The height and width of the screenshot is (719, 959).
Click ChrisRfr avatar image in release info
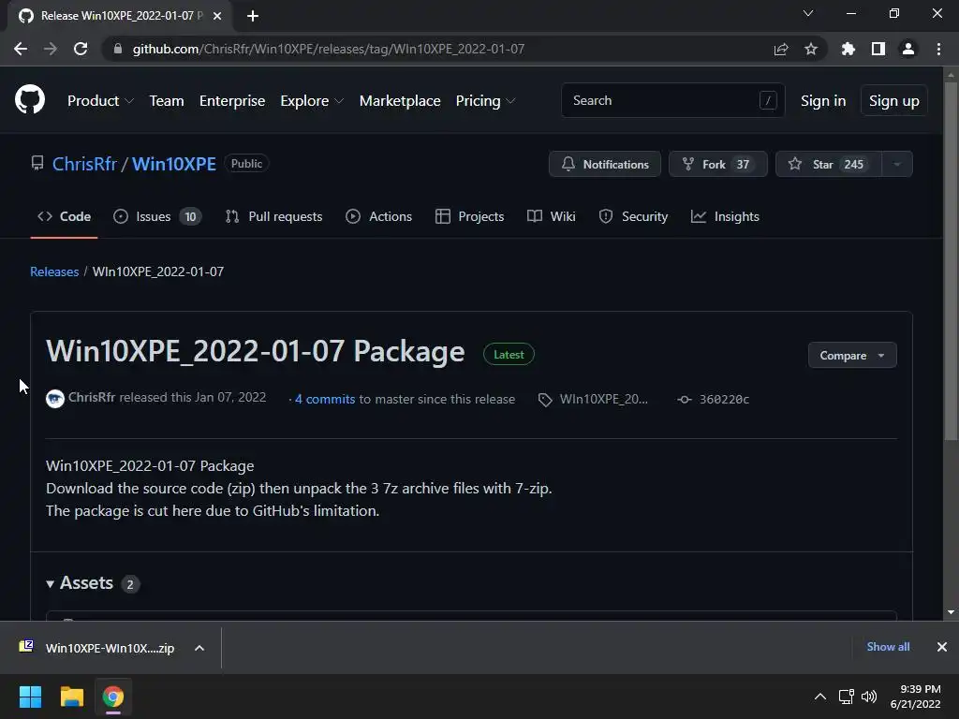click(x=55, y=399)
